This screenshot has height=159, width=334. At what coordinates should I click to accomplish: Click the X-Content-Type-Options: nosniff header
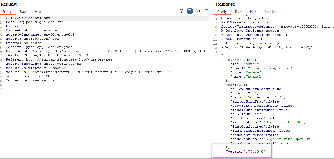(256, 35)
